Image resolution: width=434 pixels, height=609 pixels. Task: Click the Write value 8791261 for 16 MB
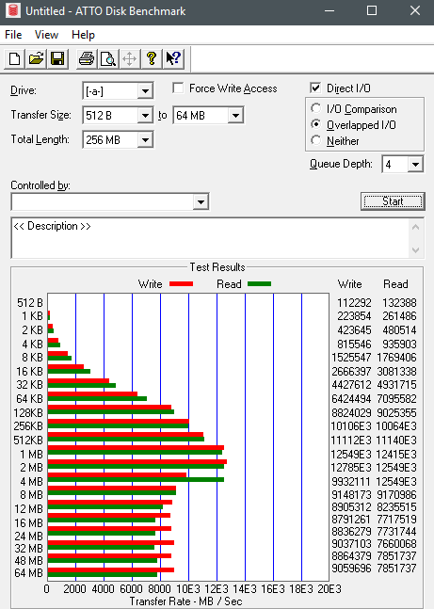351,520
